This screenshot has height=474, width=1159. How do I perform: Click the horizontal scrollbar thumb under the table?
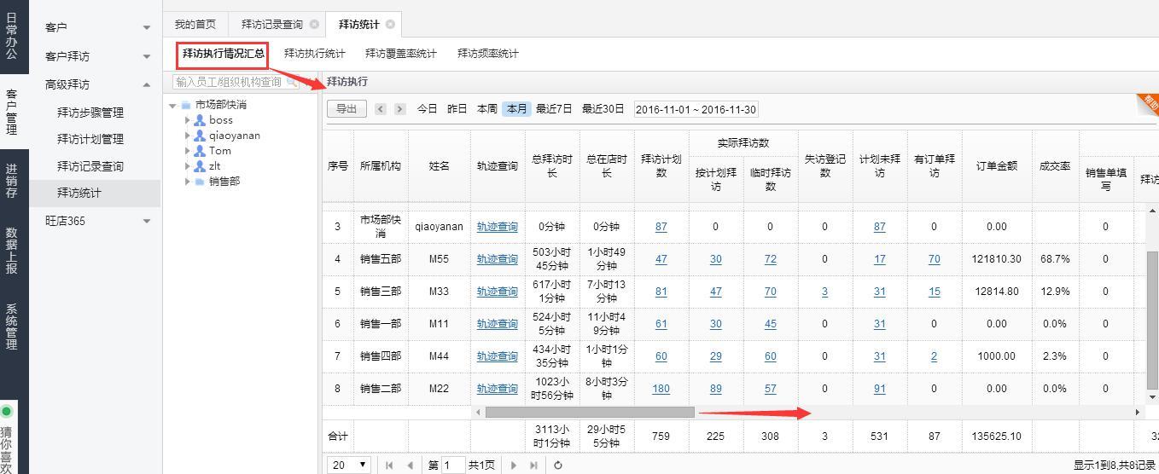click(589, 413)
